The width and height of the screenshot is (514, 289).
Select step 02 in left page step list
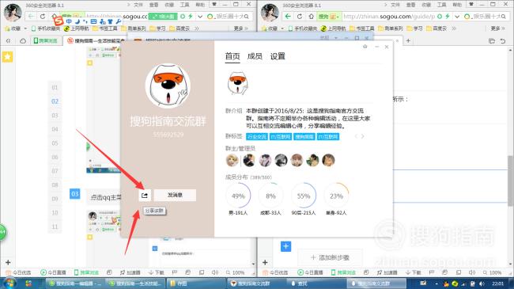(55, 101)
